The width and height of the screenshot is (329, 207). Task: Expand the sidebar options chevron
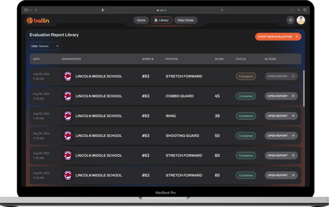31,10
